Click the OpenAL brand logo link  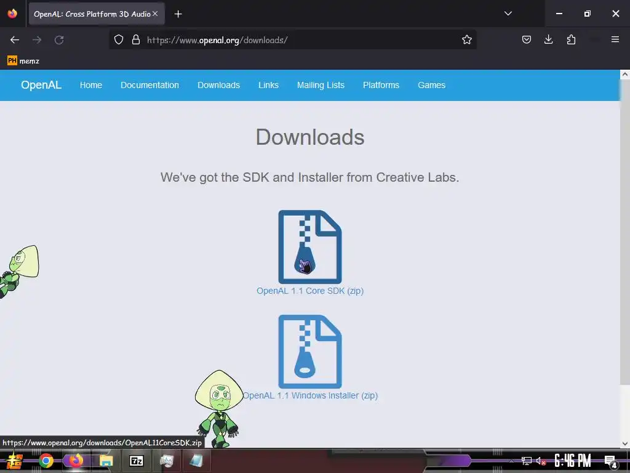point(41,85)
